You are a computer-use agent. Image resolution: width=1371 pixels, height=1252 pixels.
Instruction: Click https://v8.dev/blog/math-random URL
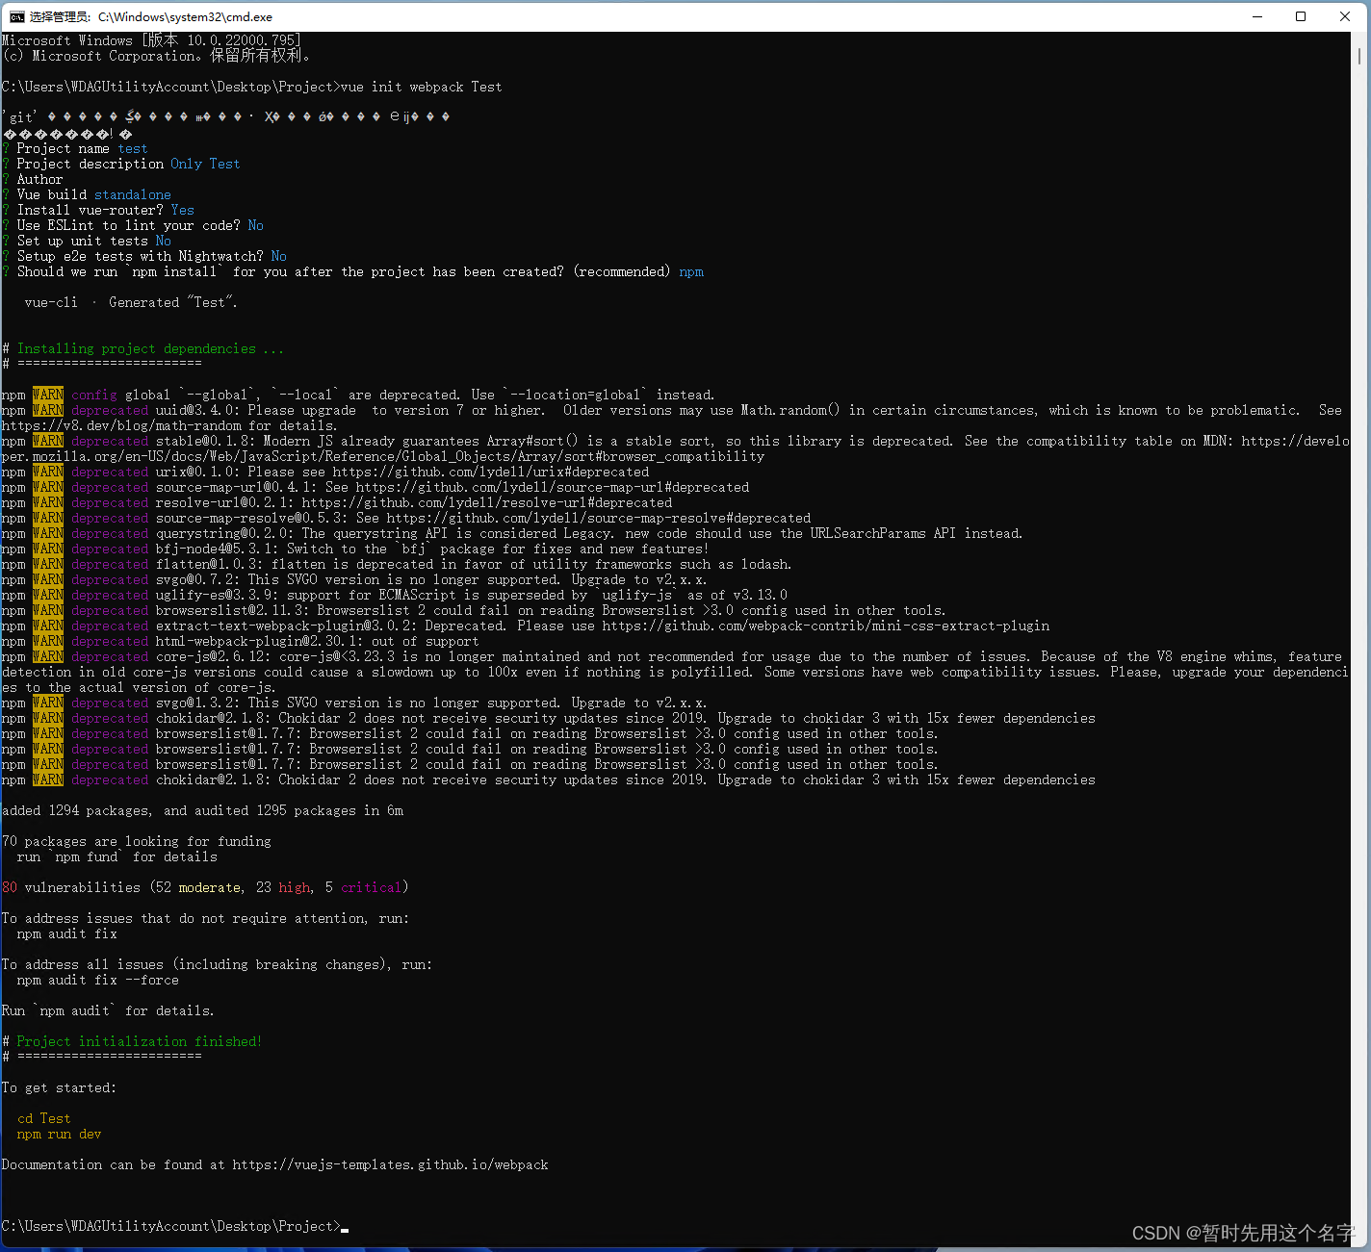(121, 425)
